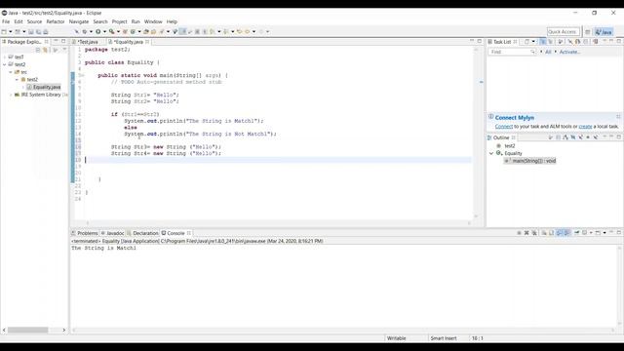
Task: Expand the JRE System Library node
Action: (x=11, y=95)
